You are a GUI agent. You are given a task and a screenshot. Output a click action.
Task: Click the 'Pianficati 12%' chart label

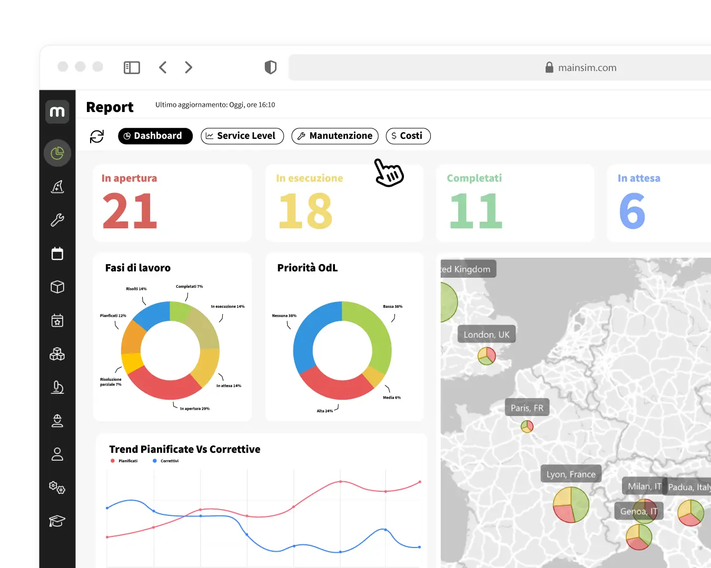point(113,316)
